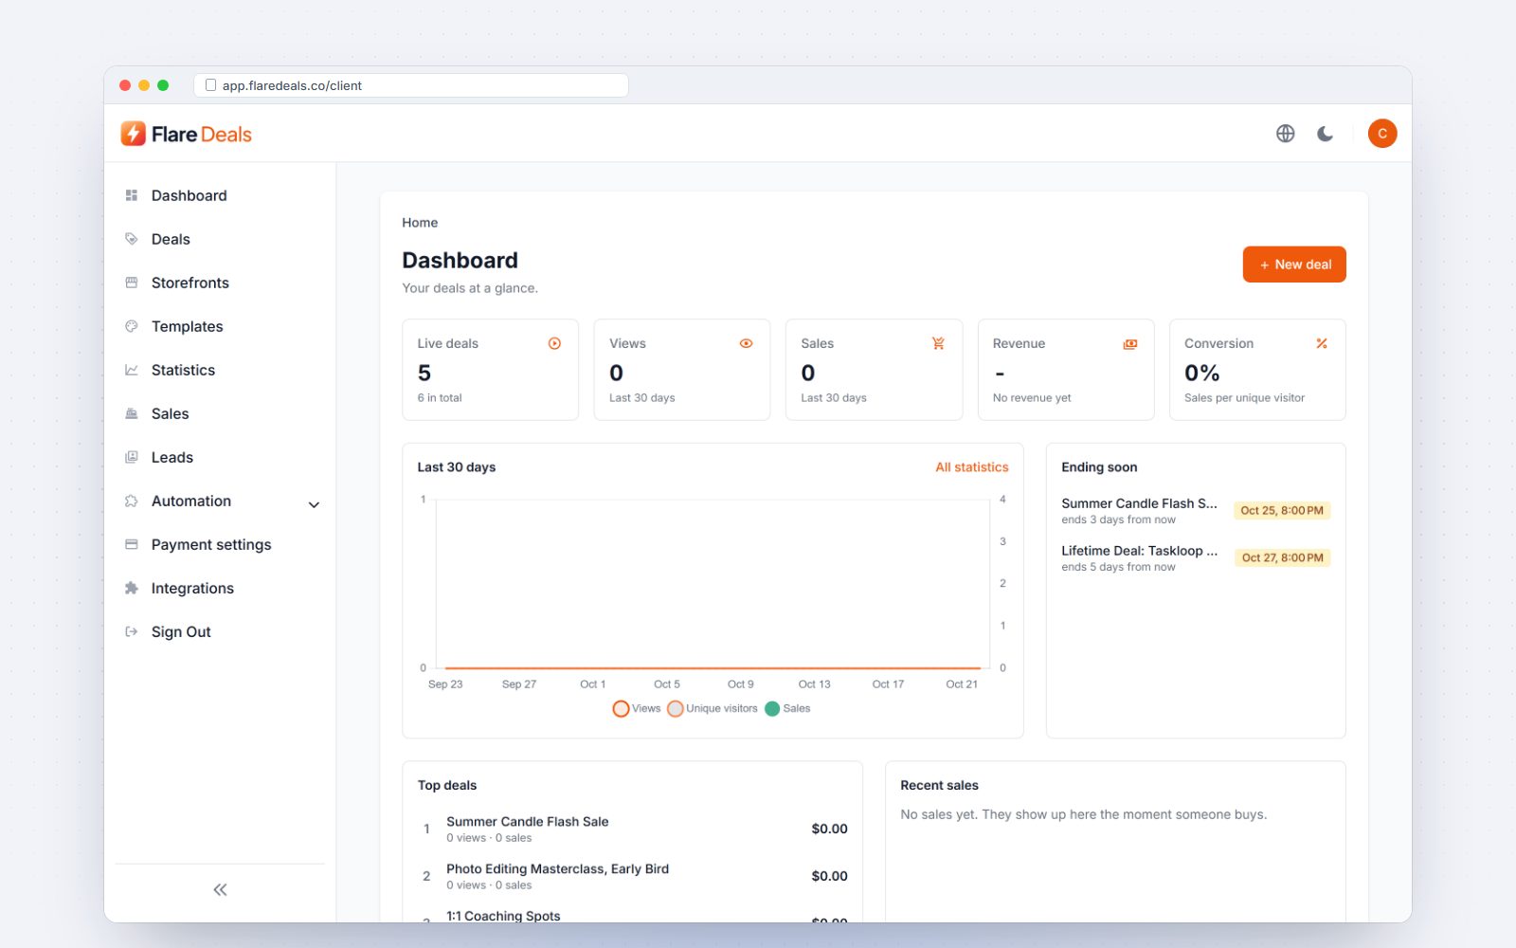The height and width of the screenshot is (948, 1516).
Task: Expand the Automation submenu chevron
Action: [314, 504]
